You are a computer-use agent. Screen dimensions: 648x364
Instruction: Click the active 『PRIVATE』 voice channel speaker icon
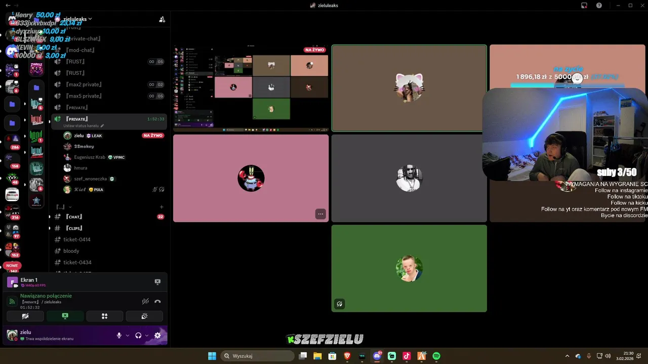[x=58, y=119]
